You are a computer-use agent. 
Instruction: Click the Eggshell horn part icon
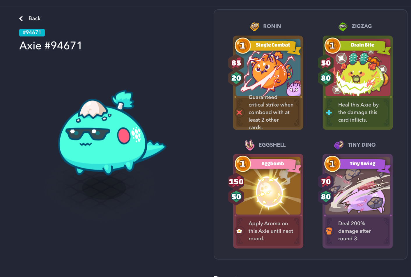point(250,145)
